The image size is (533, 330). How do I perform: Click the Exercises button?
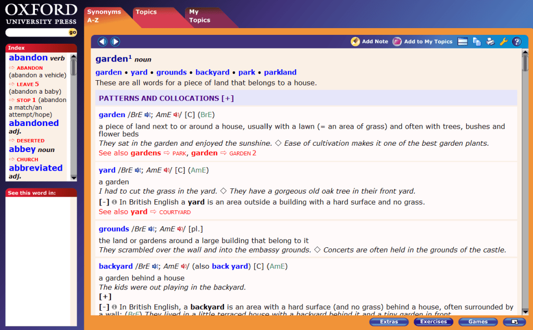pos(433,322)
